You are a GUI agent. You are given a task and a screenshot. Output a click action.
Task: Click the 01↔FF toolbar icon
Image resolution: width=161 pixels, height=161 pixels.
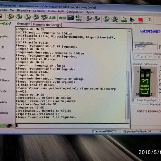coord(79,18)
